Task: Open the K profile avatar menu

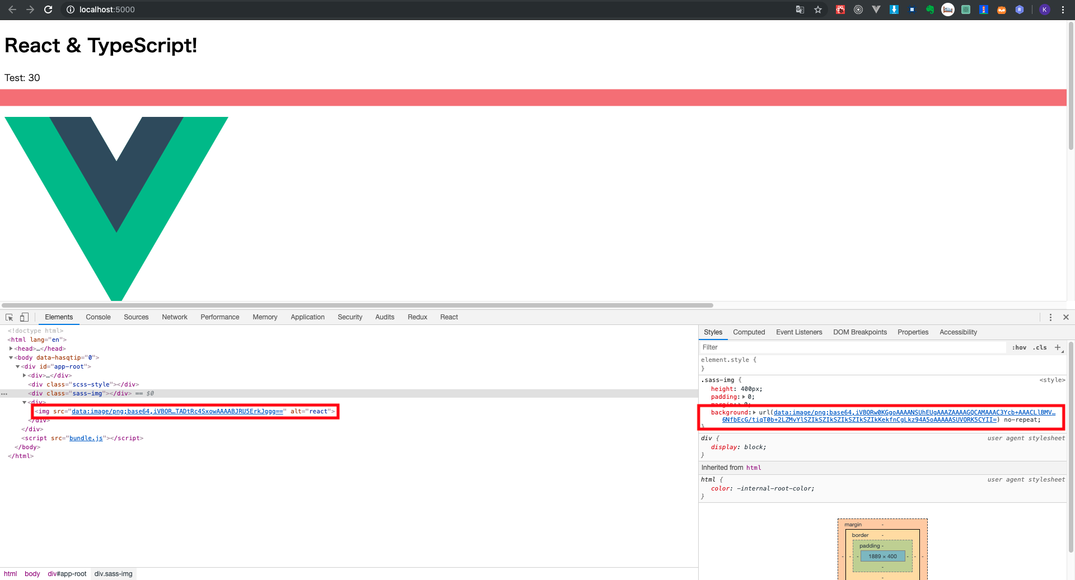Action: [1044, 10]
